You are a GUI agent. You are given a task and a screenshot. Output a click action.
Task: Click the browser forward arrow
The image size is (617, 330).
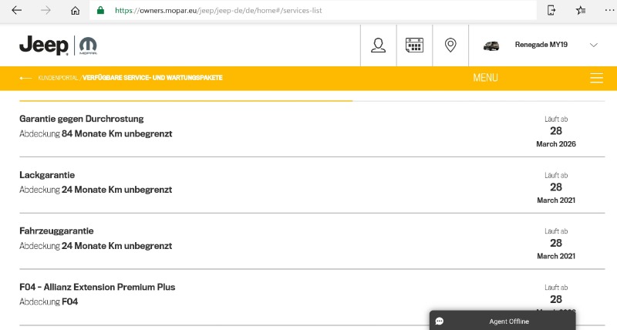tap(46, 11)
